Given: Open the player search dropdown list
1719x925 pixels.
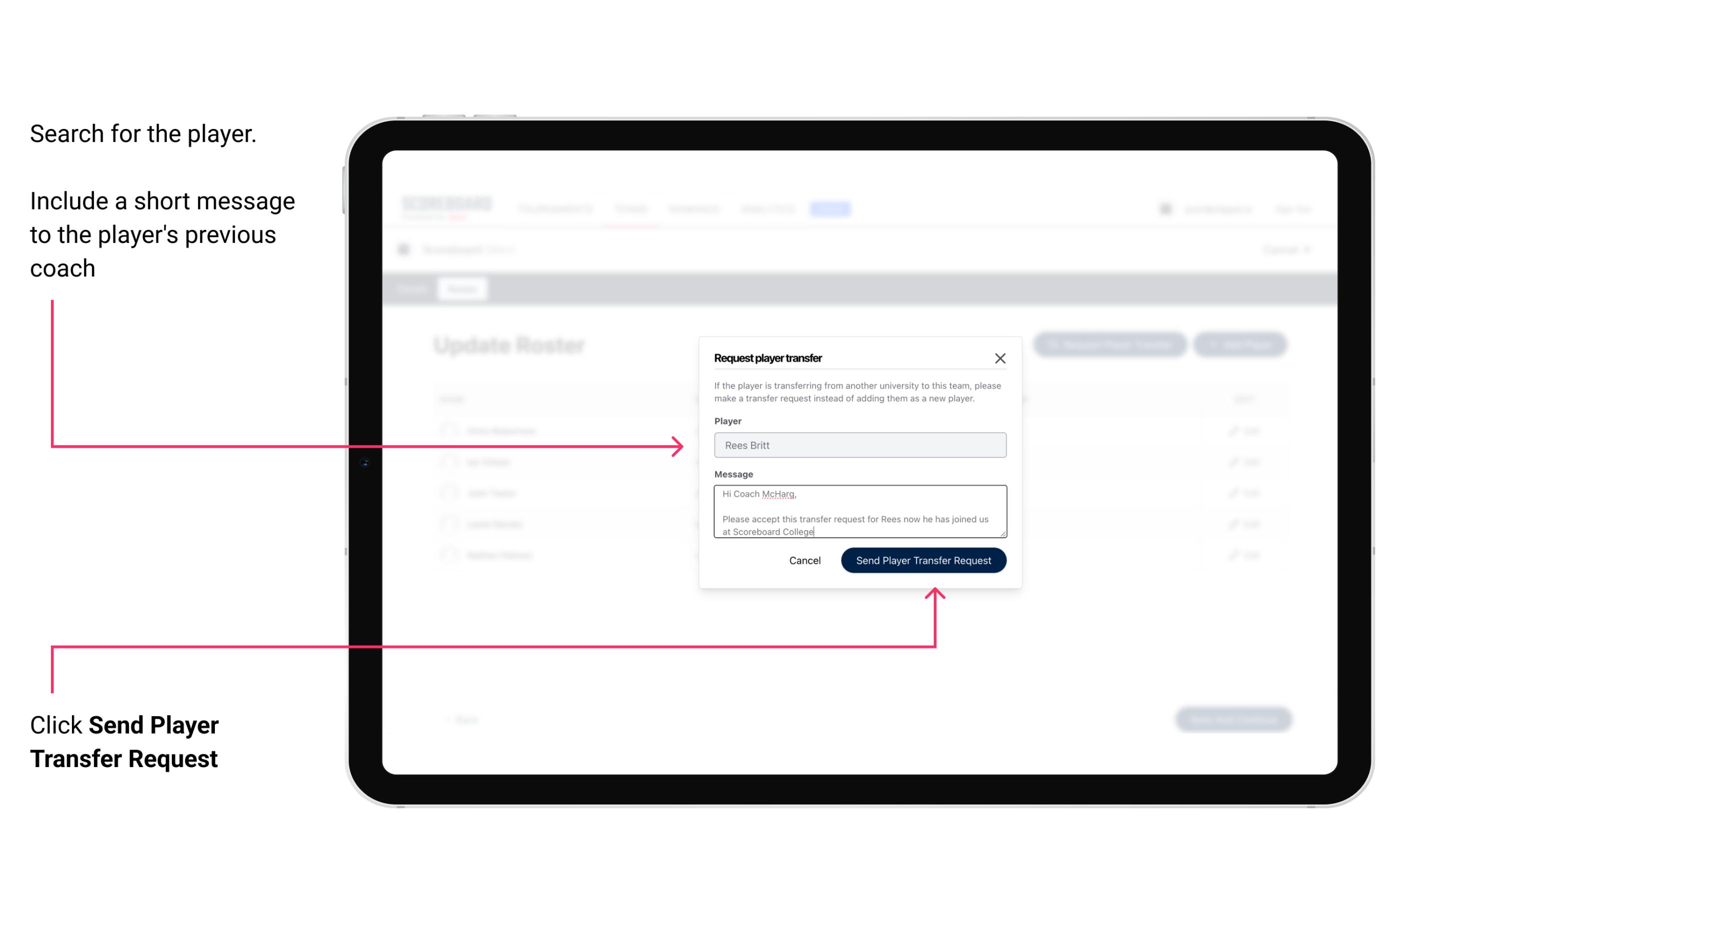Looking at the screenshot, I should 858,445.
